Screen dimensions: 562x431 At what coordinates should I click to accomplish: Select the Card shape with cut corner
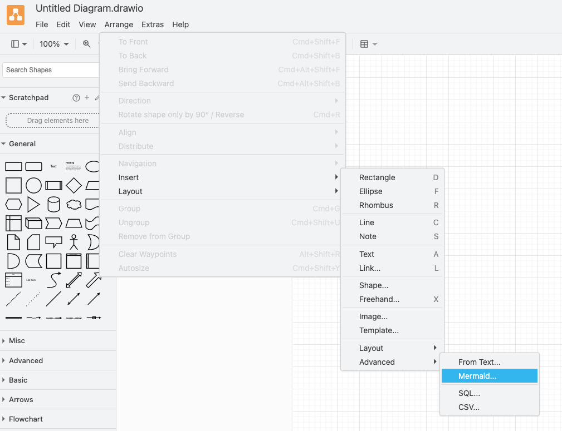coord(33,242)
